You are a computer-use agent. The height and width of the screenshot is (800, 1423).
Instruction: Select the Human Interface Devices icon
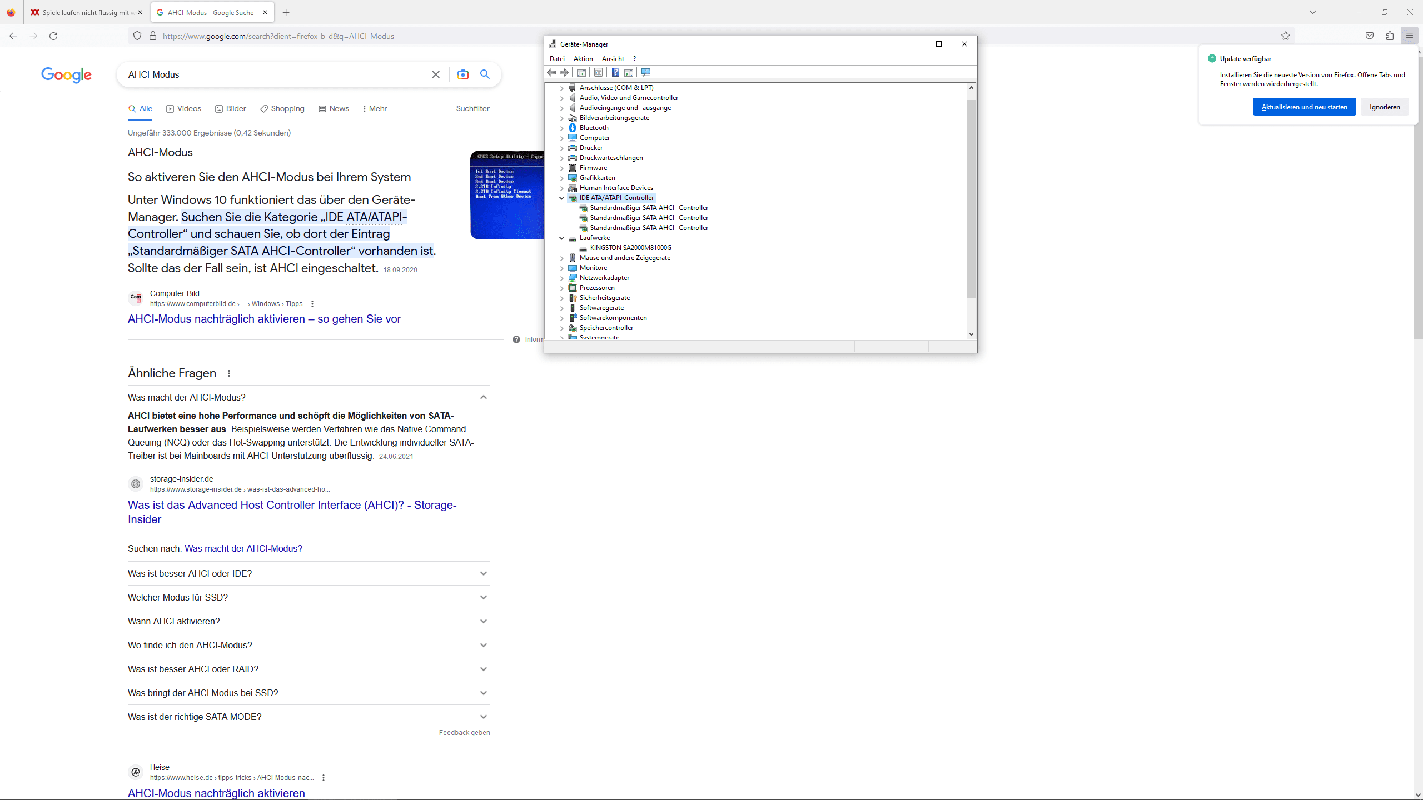(573, 188)
